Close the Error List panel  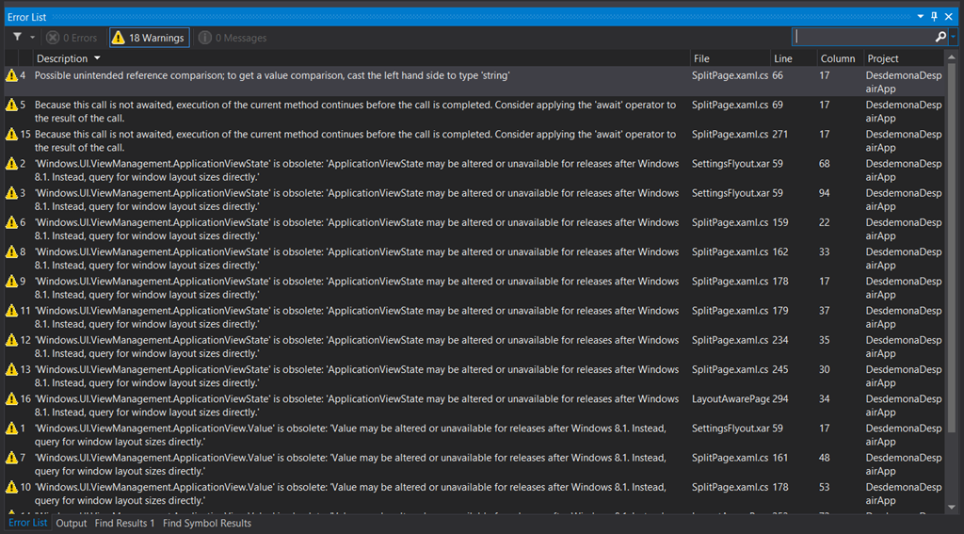tap(948, 17)
